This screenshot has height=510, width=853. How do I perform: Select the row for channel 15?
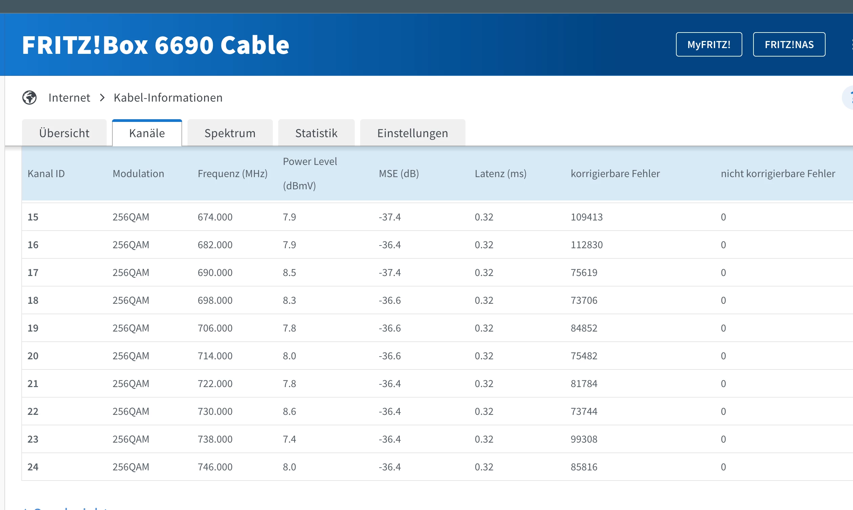[33, 217]
